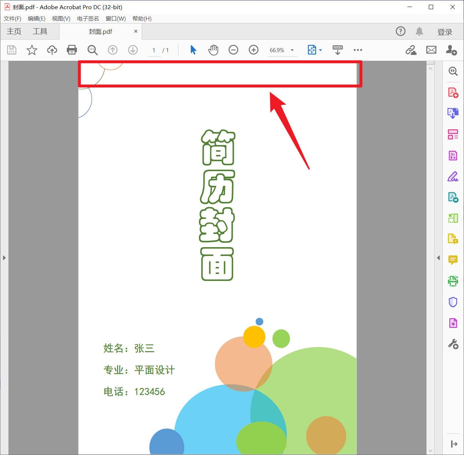Open the Protect shield tool
The width and height of the screenshot is (464, 455).
[453, 302]
